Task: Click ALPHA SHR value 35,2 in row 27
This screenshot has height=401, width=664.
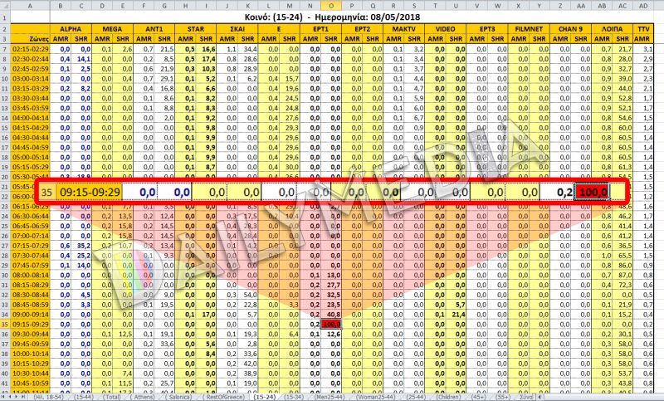Action: (x=81, y=246)
